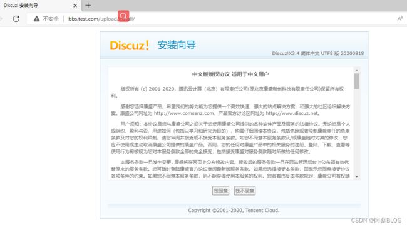Click the 中文版授权协议 适用于中文用户 title
This screenshot has width=407, height=227.
230,74
